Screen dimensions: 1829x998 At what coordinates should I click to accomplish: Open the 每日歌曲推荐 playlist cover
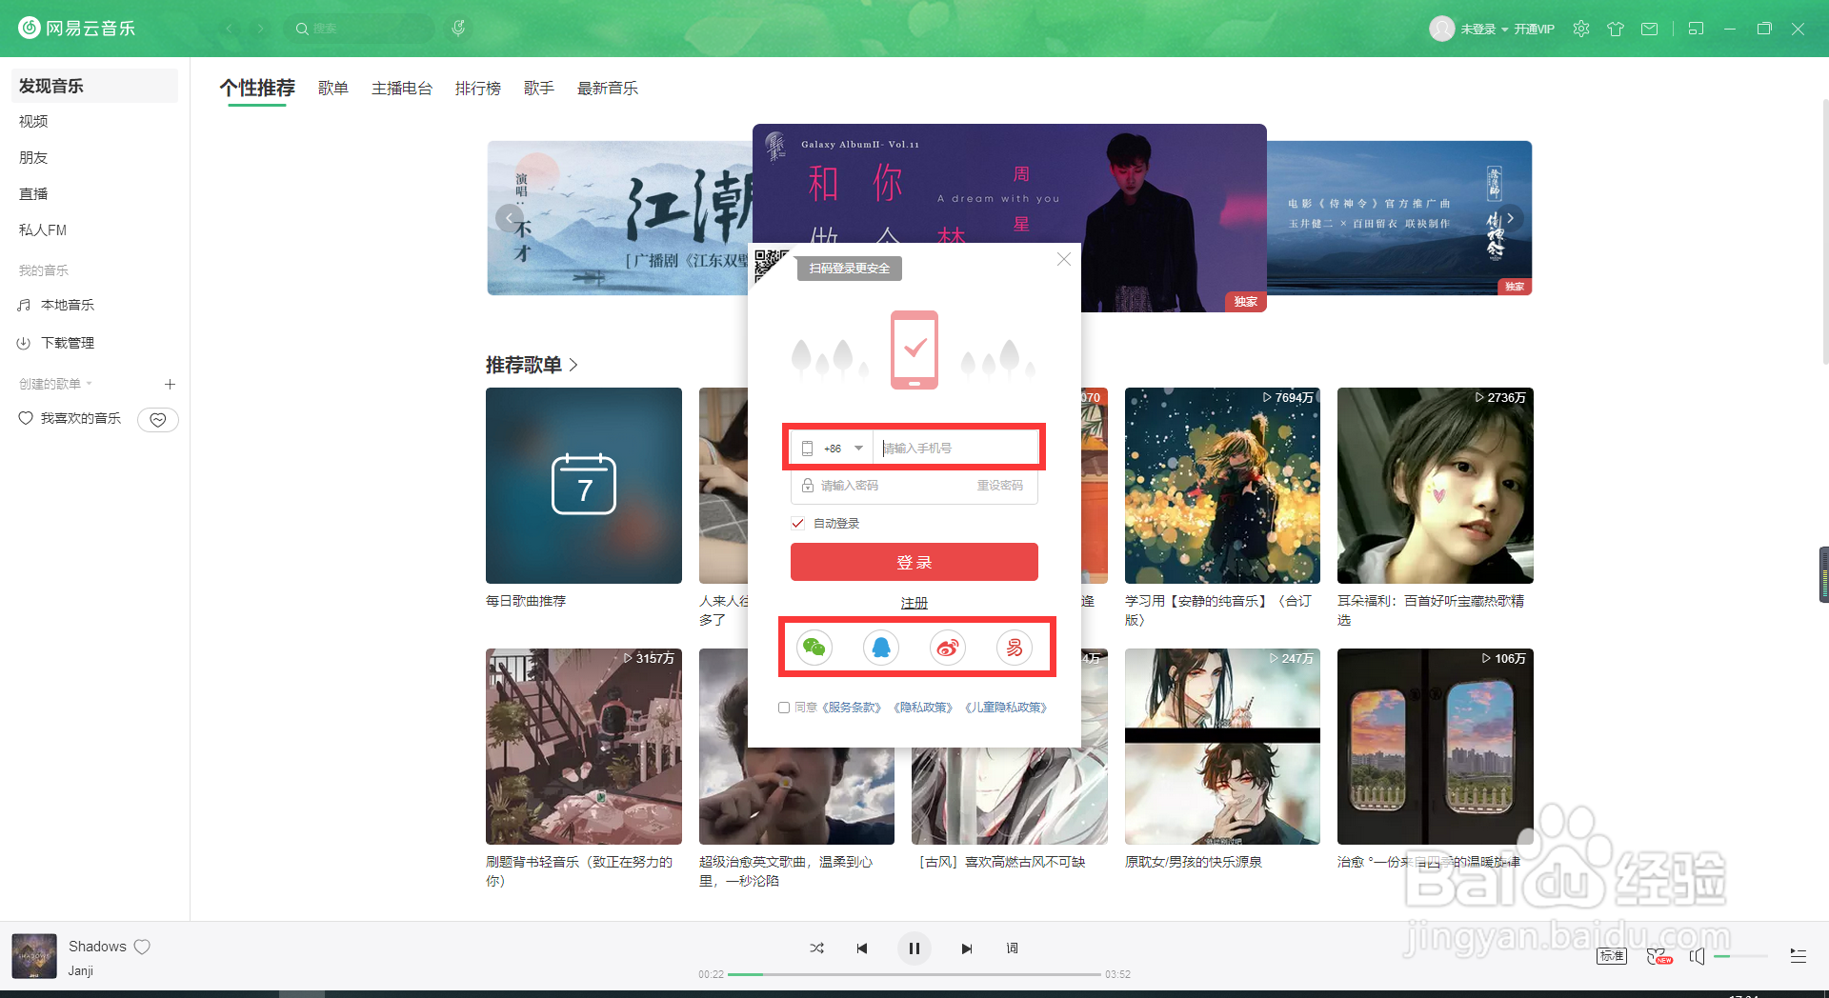pyautogui.click(x=584, y=486)
